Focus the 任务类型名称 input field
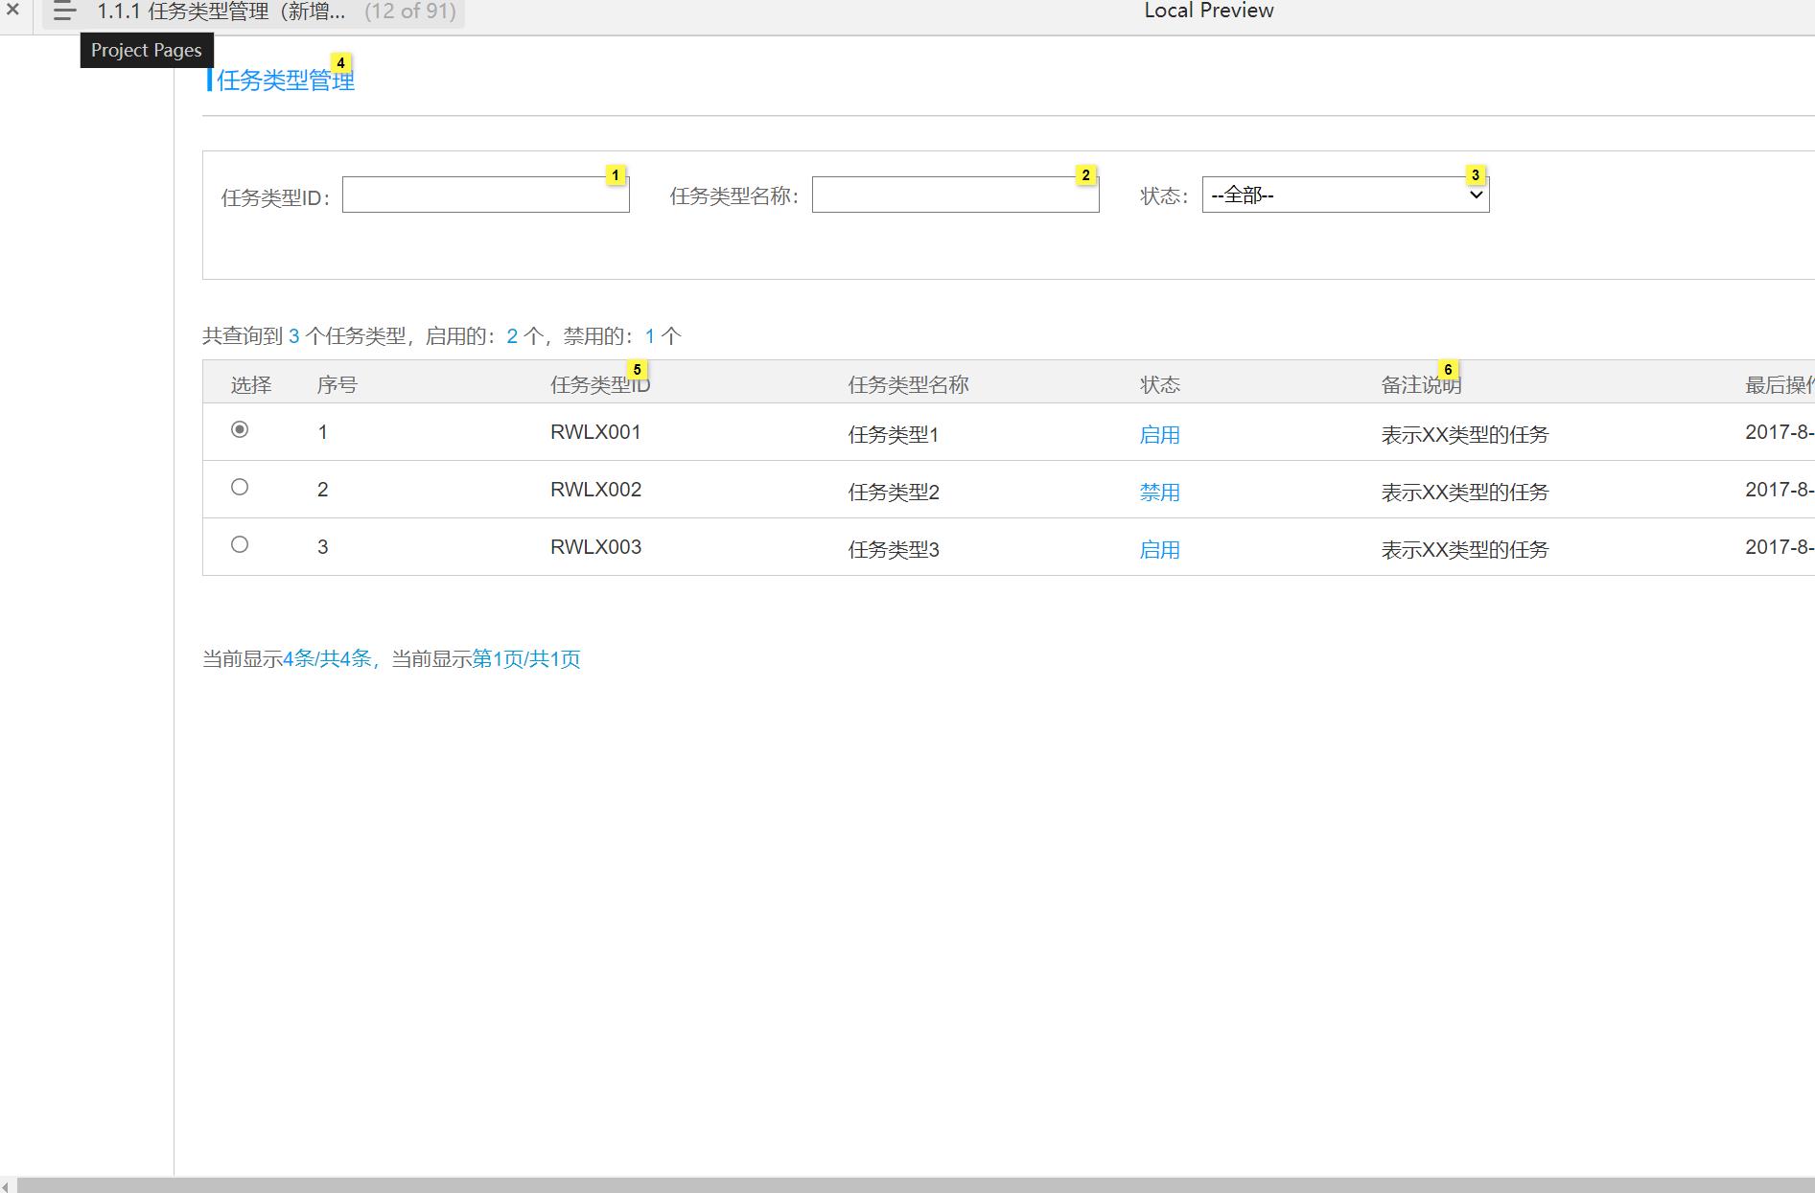 pos(956,195)
